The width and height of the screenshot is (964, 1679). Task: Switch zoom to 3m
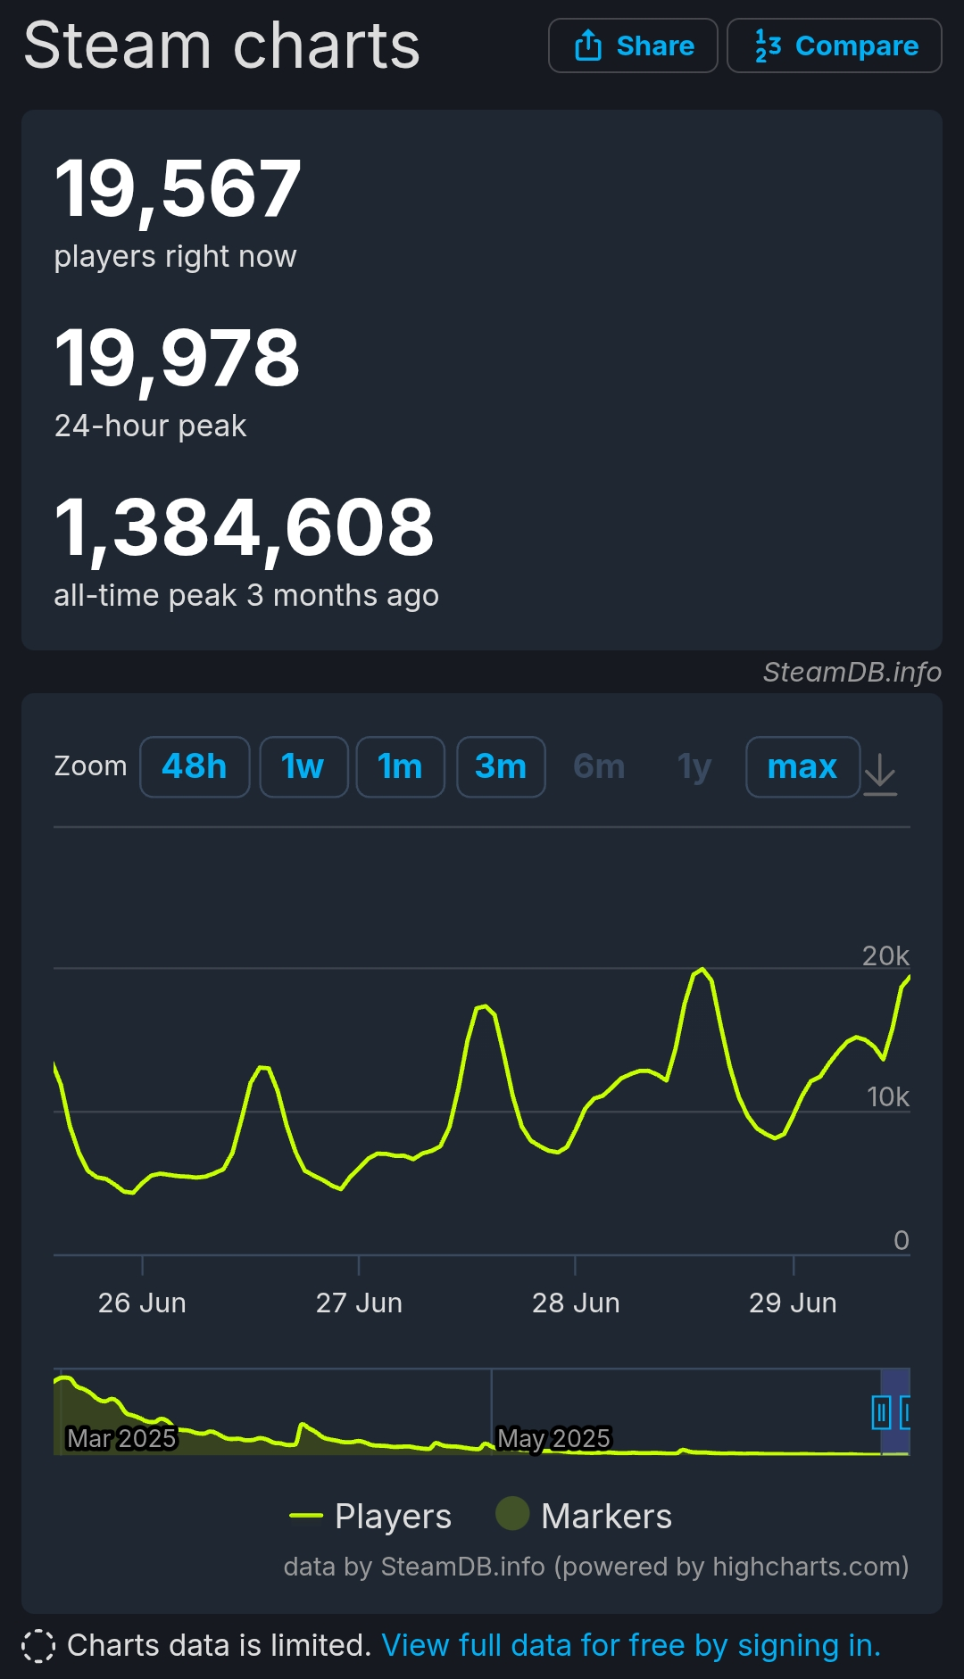501,766
